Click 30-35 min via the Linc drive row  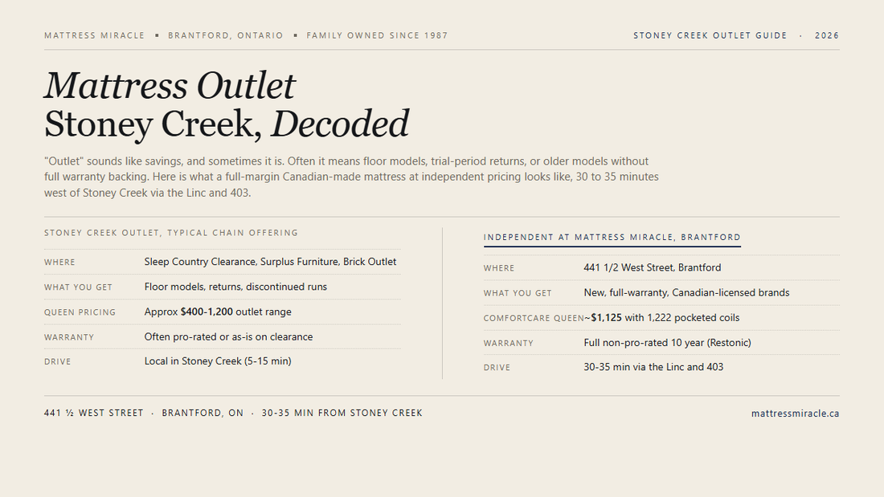point(661,368)
